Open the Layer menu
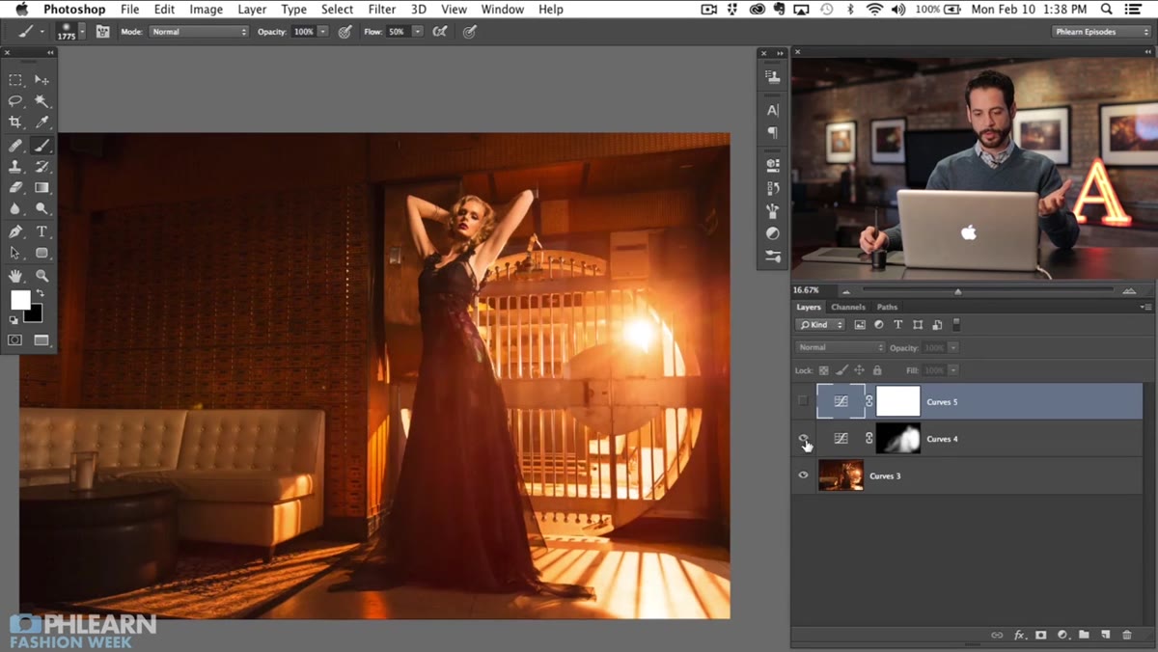This screenshot has width=1158, height=652. (x=252, y=10)
